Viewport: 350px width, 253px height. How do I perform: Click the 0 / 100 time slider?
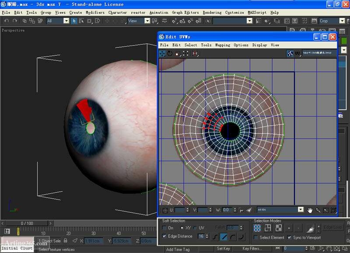(x=27, y=223)
